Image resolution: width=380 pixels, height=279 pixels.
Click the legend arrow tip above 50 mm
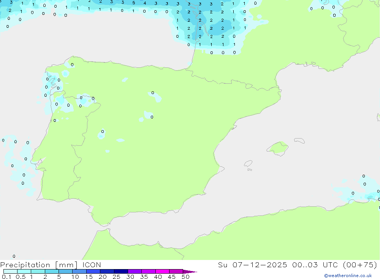tap(190, 272)
